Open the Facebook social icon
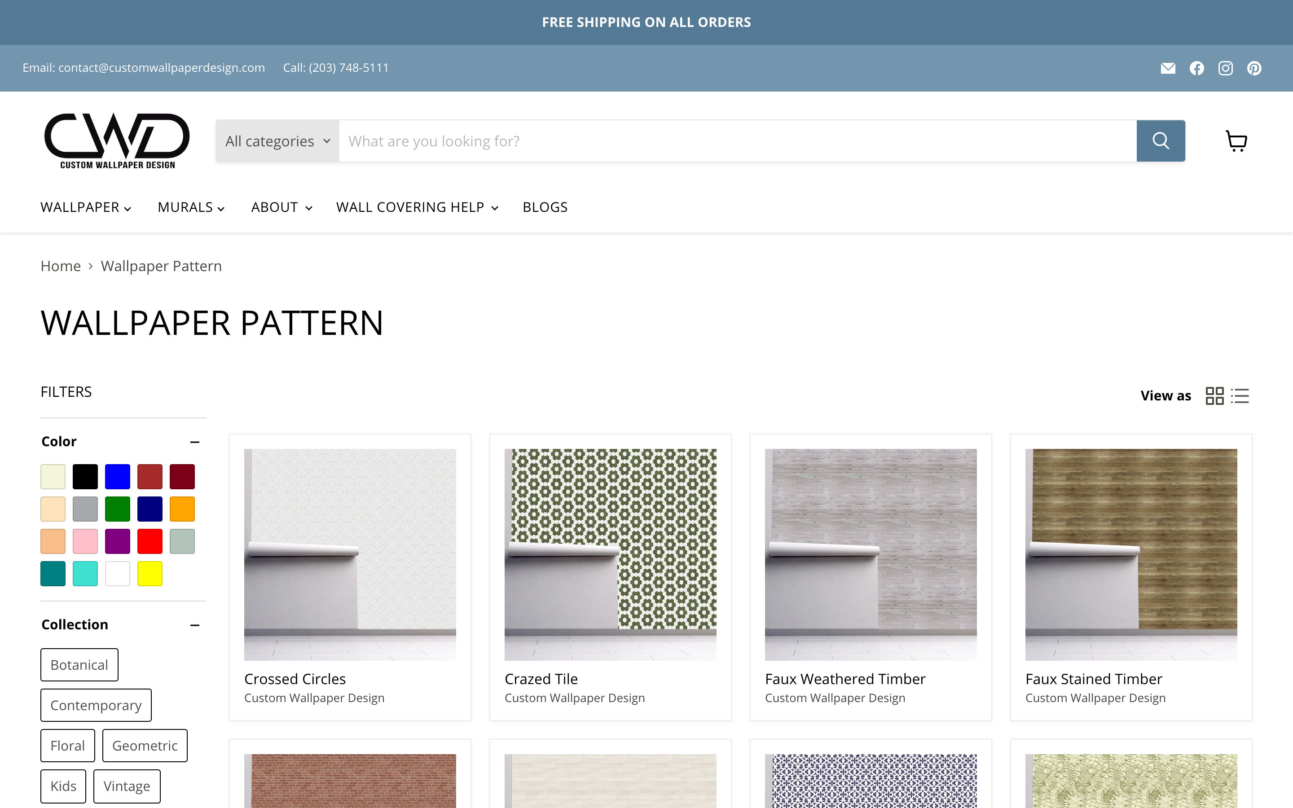Viewport: 1293px width, 808px height. pos(1197,68)
